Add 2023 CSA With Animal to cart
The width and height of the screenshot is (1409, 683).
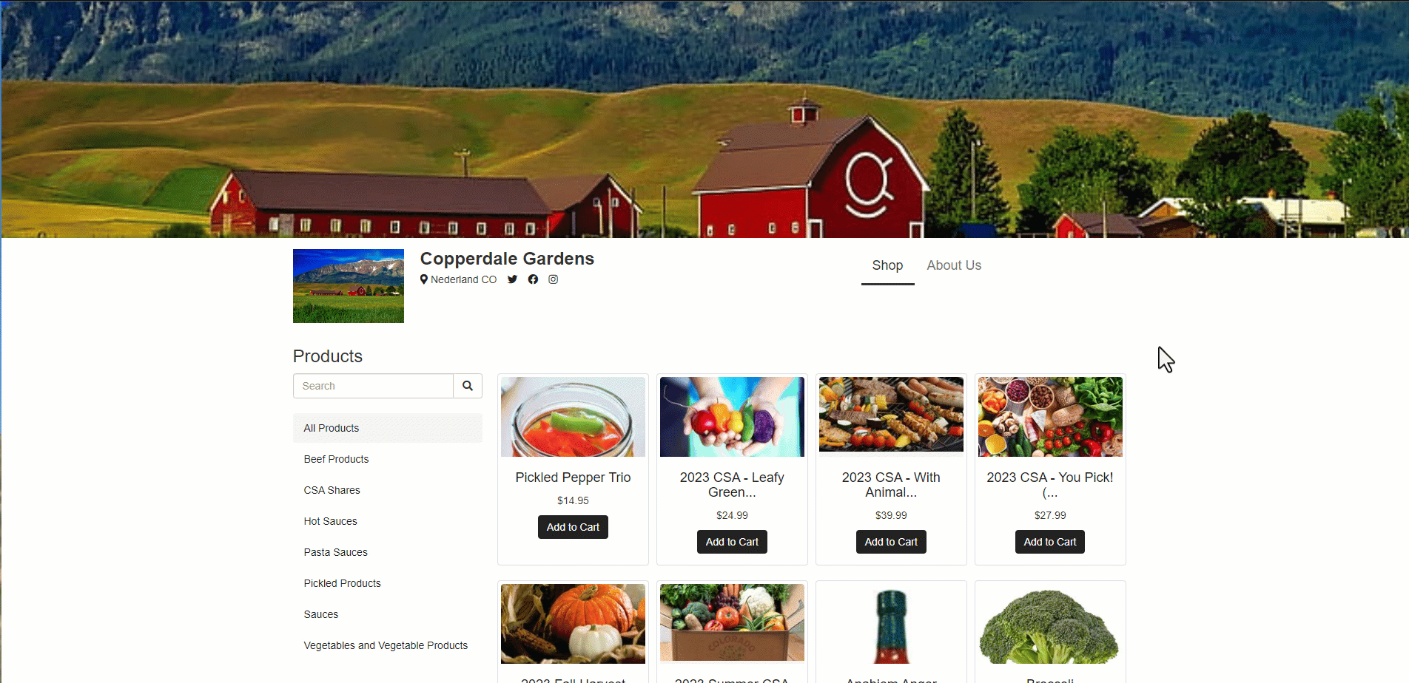pos(891,542)
